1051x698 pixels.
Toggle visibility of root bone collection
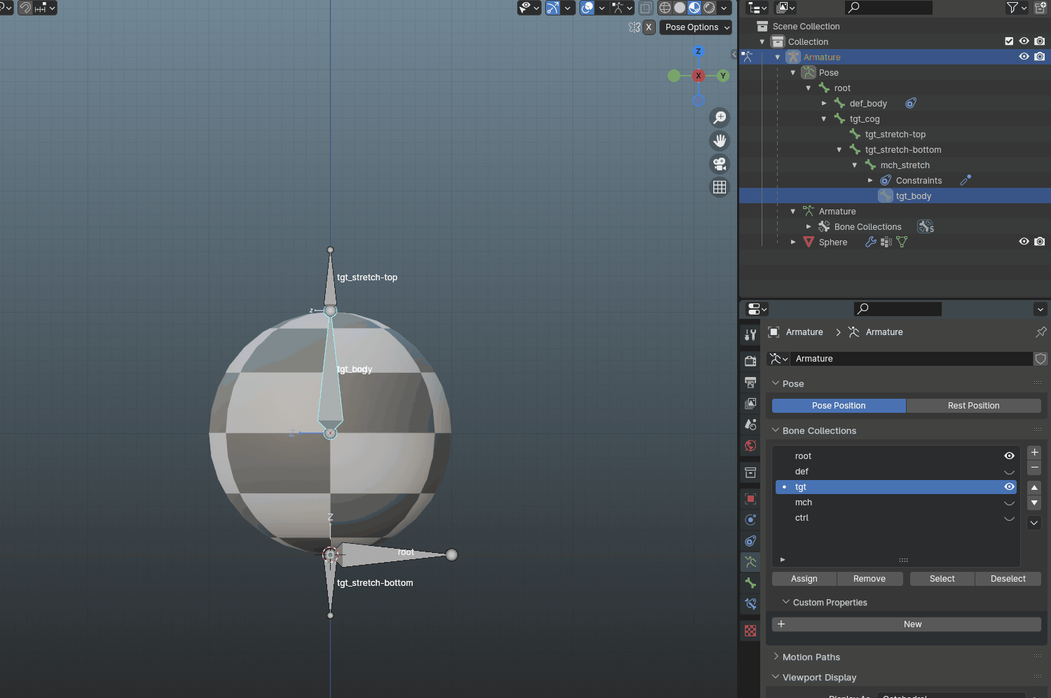pyautogui.click(x=1009, y=456)
